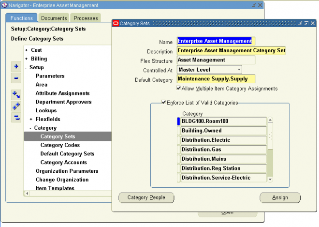Expand the Flexfields tree node
The height and width of the screenshot is (227, 319).
point(31,119)
